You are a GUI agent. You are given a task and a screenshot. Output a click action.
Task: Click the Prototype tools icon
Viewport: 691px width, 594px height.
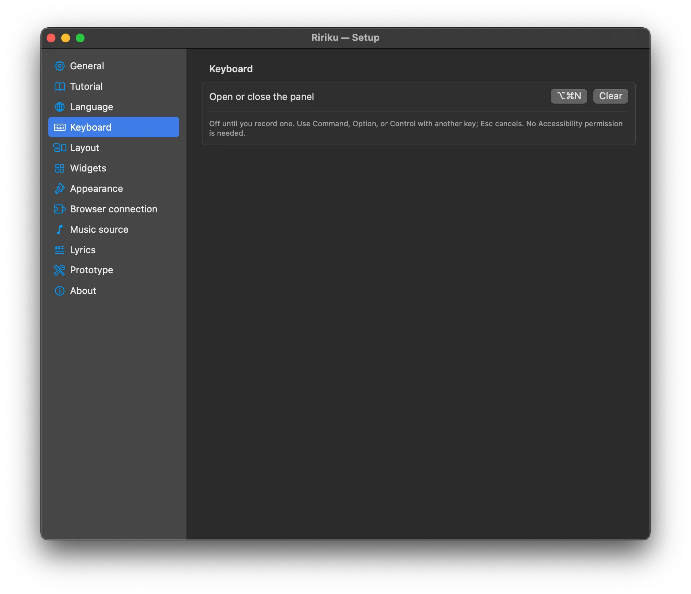(59, 270)
